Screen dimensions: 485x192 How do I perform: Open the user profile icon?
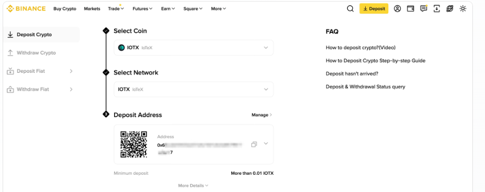pyautogui.click(x=397, y=8)
